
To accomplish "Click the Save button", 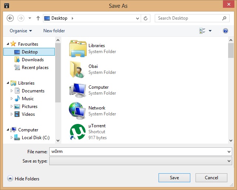I will [x=174, y=178].
